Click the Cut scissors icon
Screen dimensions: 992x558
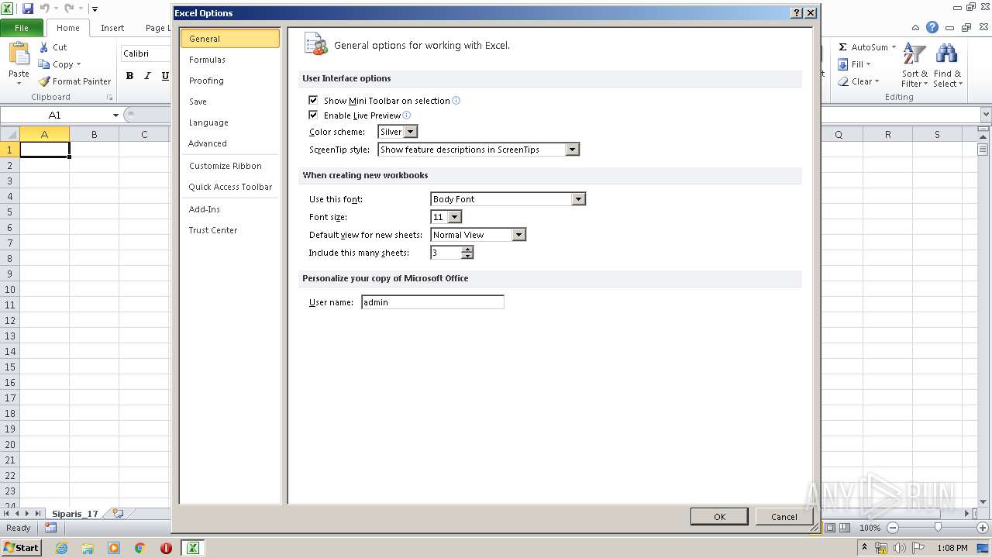coord(44,47)
